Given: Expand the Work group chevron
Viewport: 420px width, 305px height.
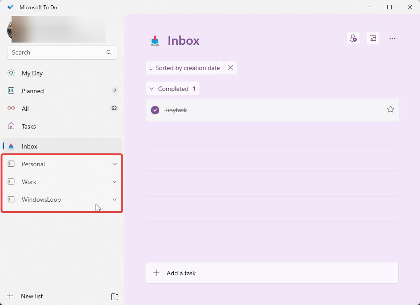Looking at the screenshot, I should point(115,182).
